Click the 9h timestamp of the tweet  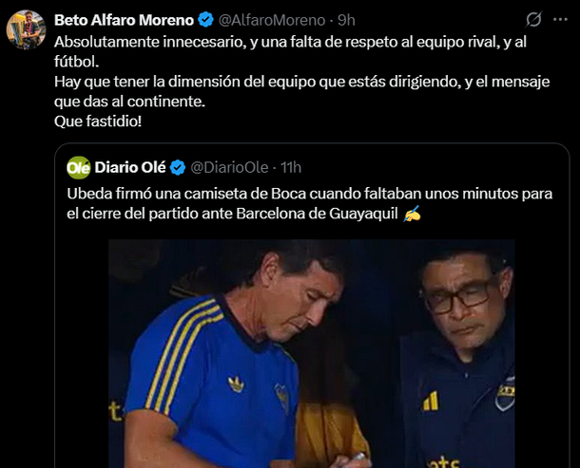point(346,20)
